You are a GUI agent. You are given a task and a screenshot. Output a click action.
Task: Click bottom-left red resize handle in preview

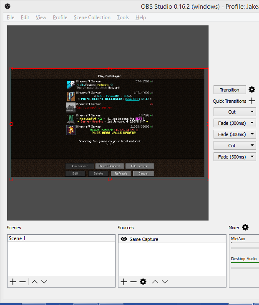point(11,179)
